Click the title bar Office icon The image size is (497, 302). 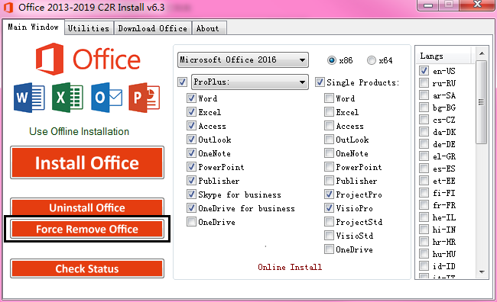8,8
